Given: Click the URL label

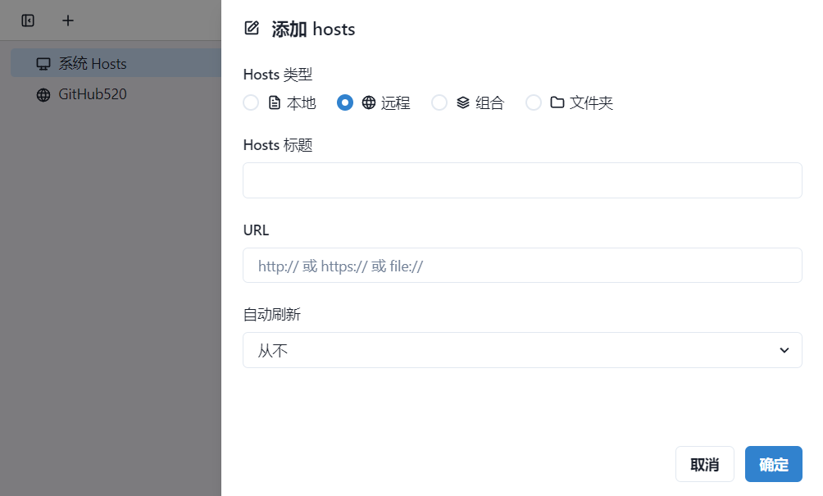Looking at the screenshot, I should [x=256, y=230].
